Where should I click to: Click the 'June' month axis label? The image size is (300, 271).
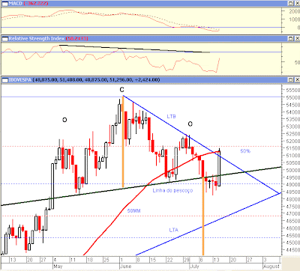click(125, 267)
